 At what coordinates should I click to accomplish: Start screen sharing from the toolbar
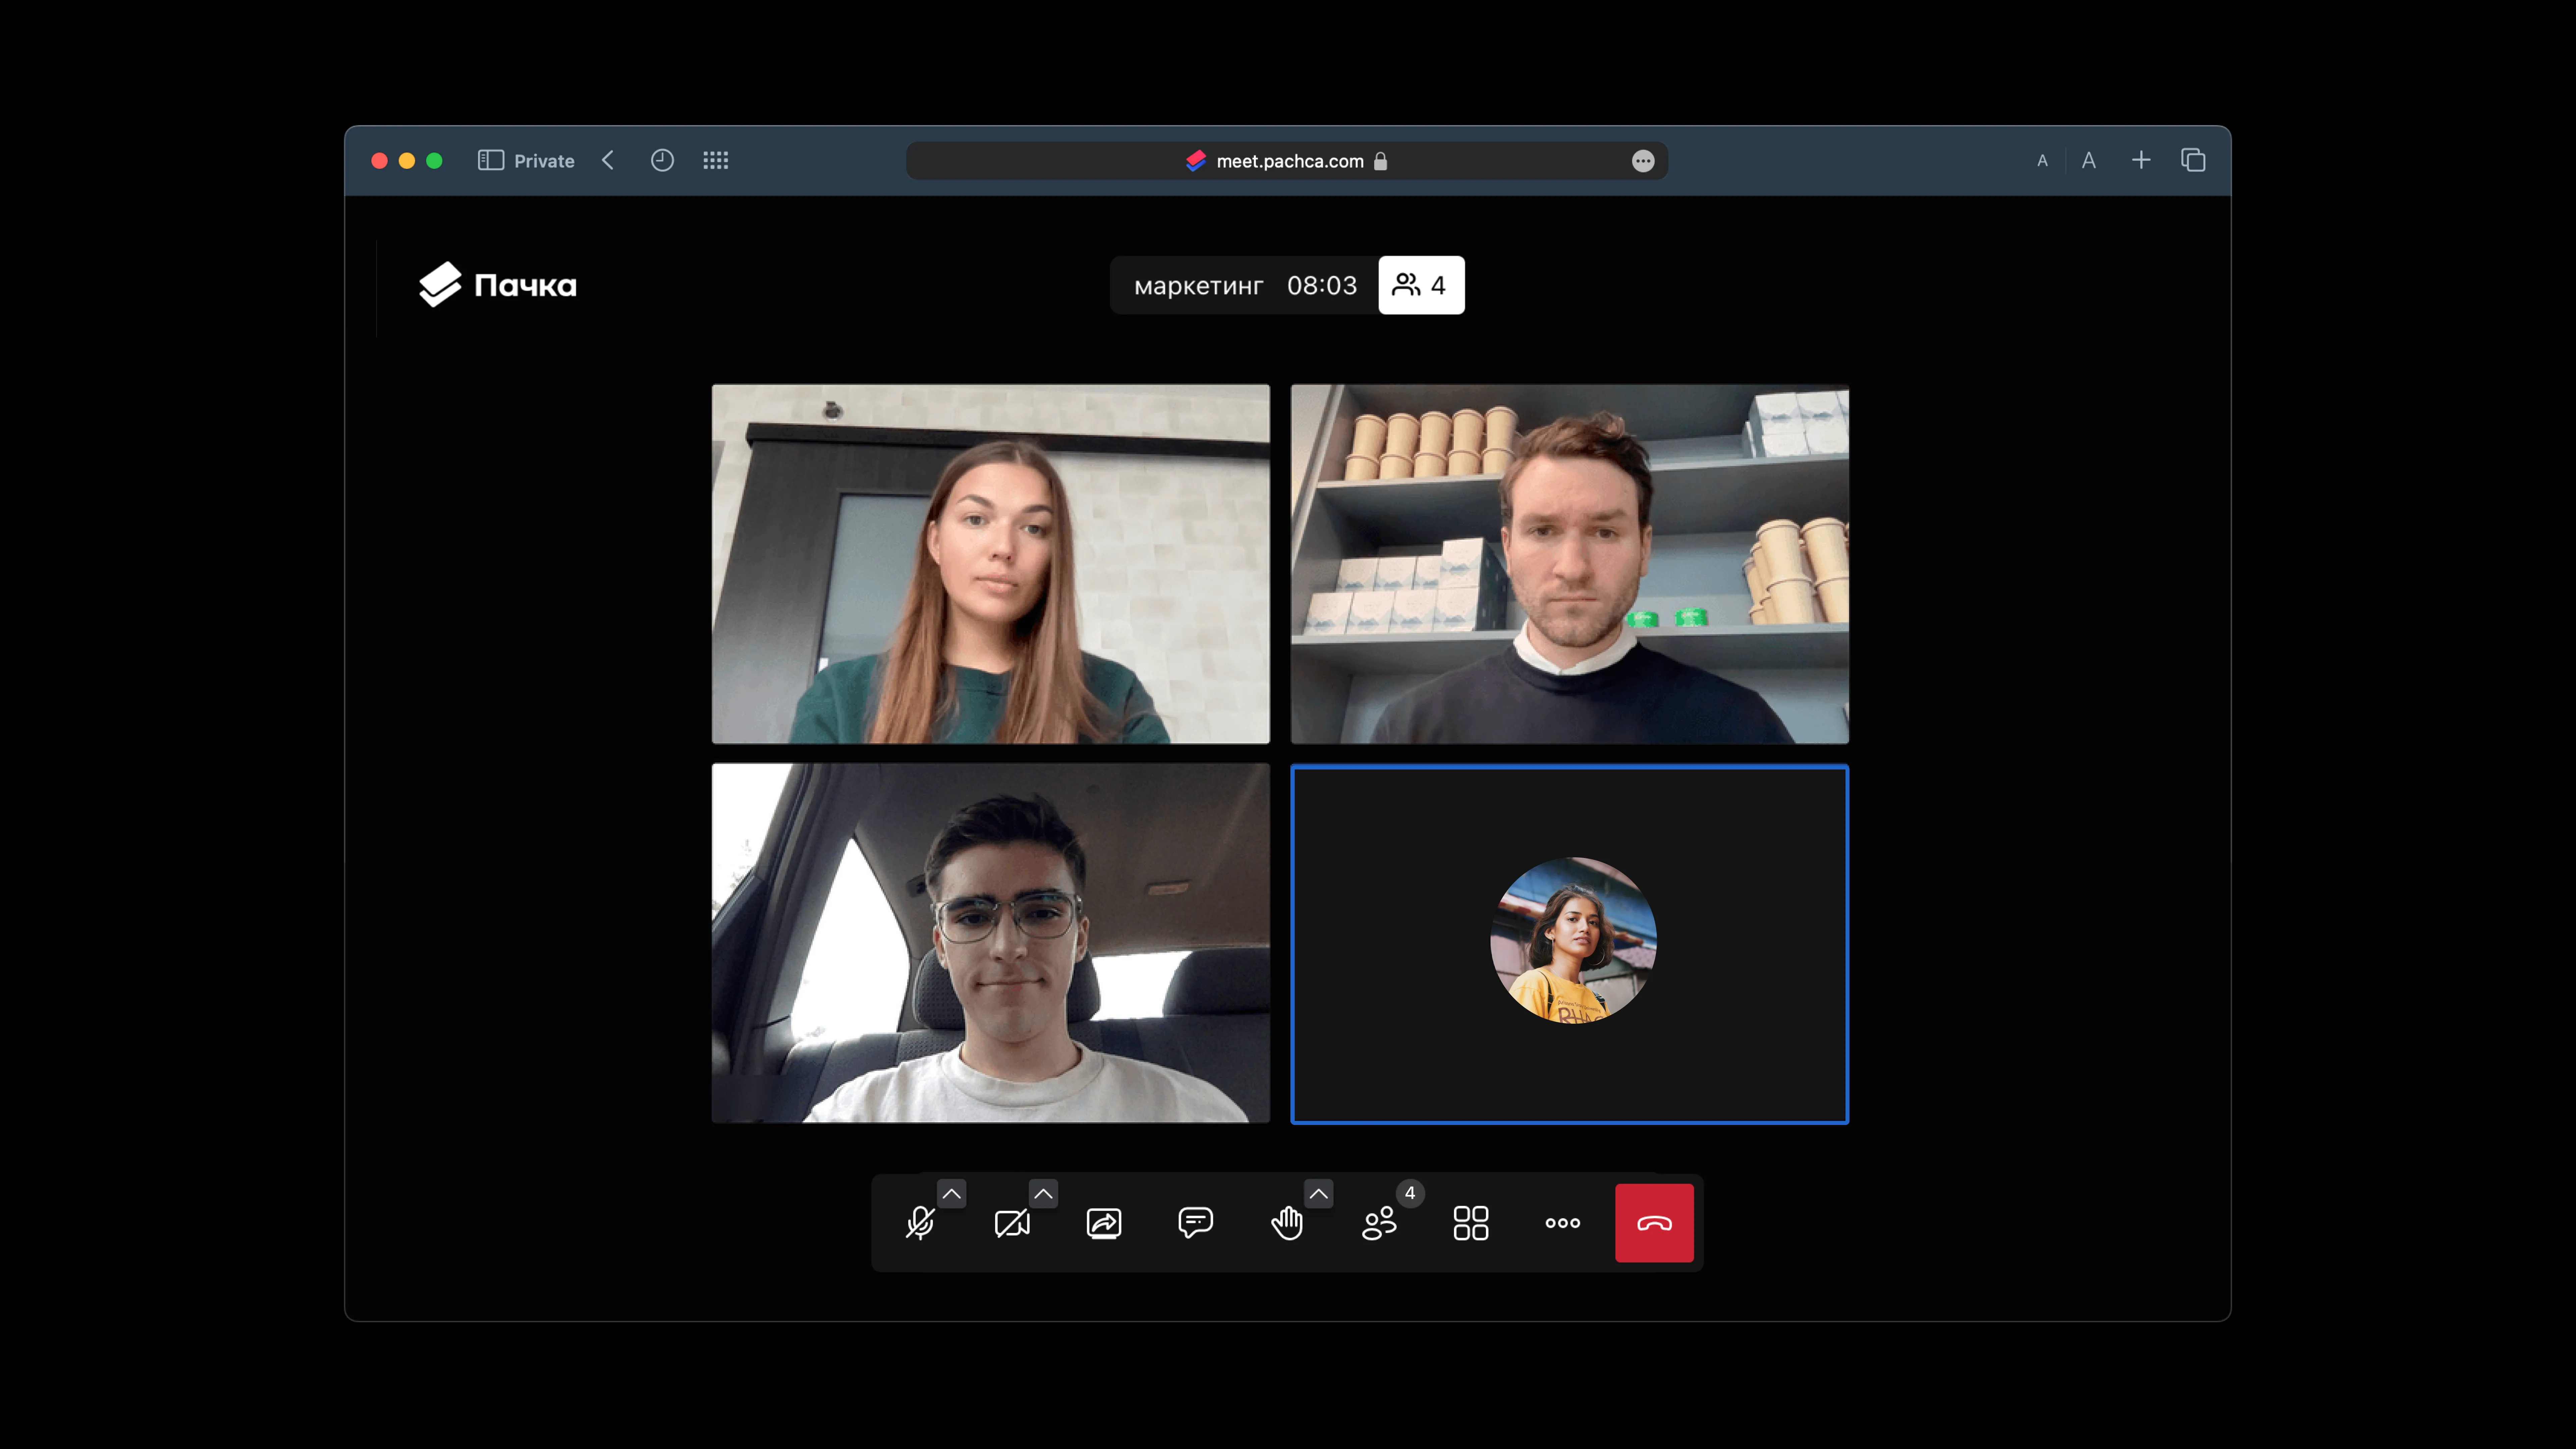point(1104,1223)
